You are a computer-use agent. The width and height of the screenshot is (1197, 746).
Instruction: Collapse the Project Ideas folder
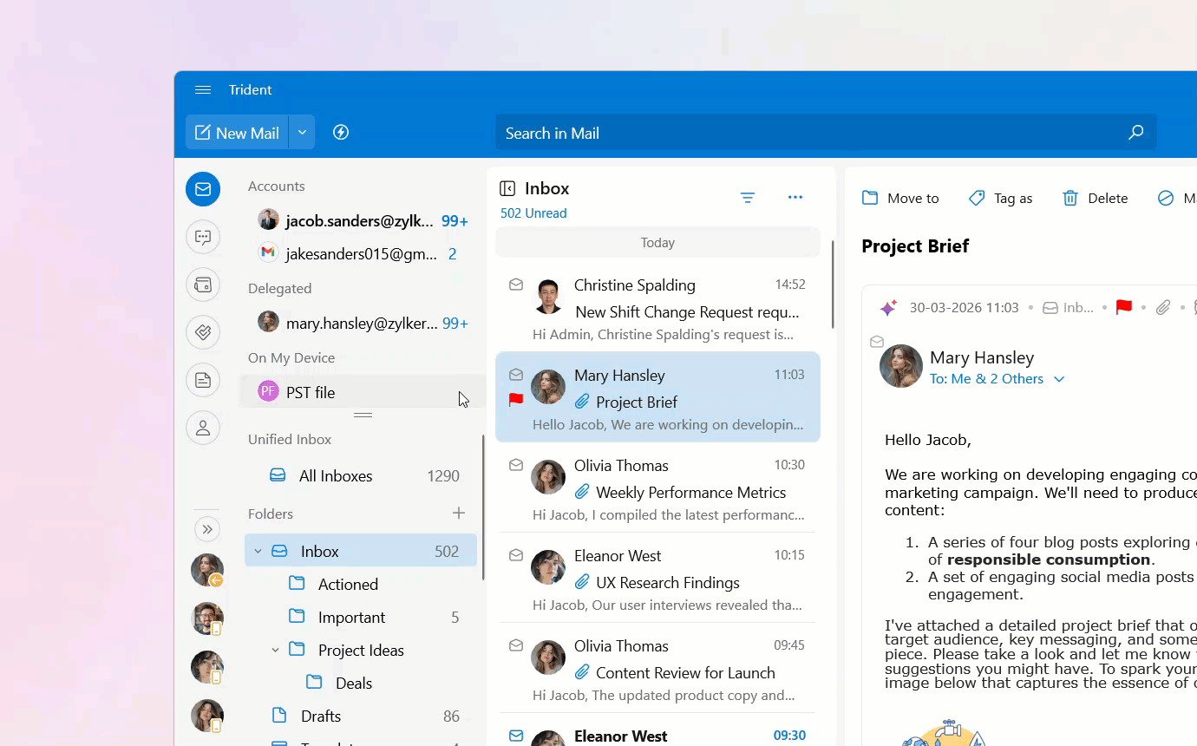275,650
